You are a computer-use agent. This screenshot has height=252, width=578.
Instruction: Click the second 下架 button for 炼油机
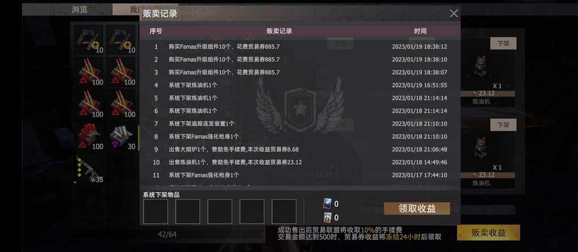point(503,125)
